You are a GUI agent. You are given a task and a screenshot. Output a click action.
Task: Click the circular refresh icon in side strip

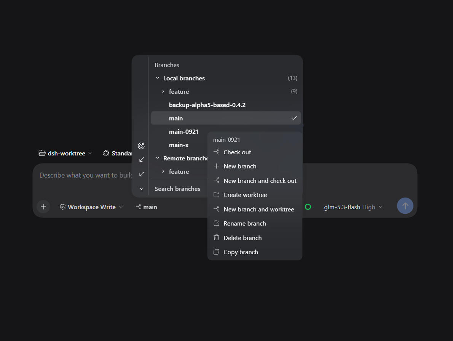(141, 146)
